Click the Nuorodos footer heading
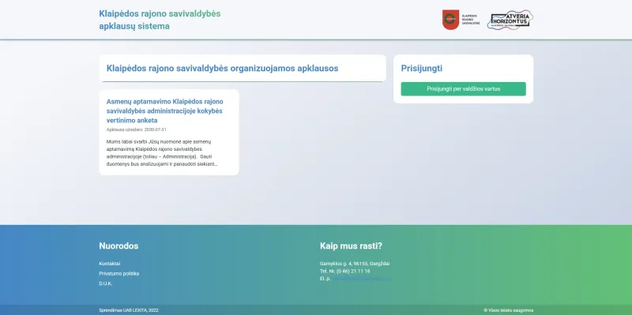The height and width of the screenshot is (315, 632). pos(118,246)
